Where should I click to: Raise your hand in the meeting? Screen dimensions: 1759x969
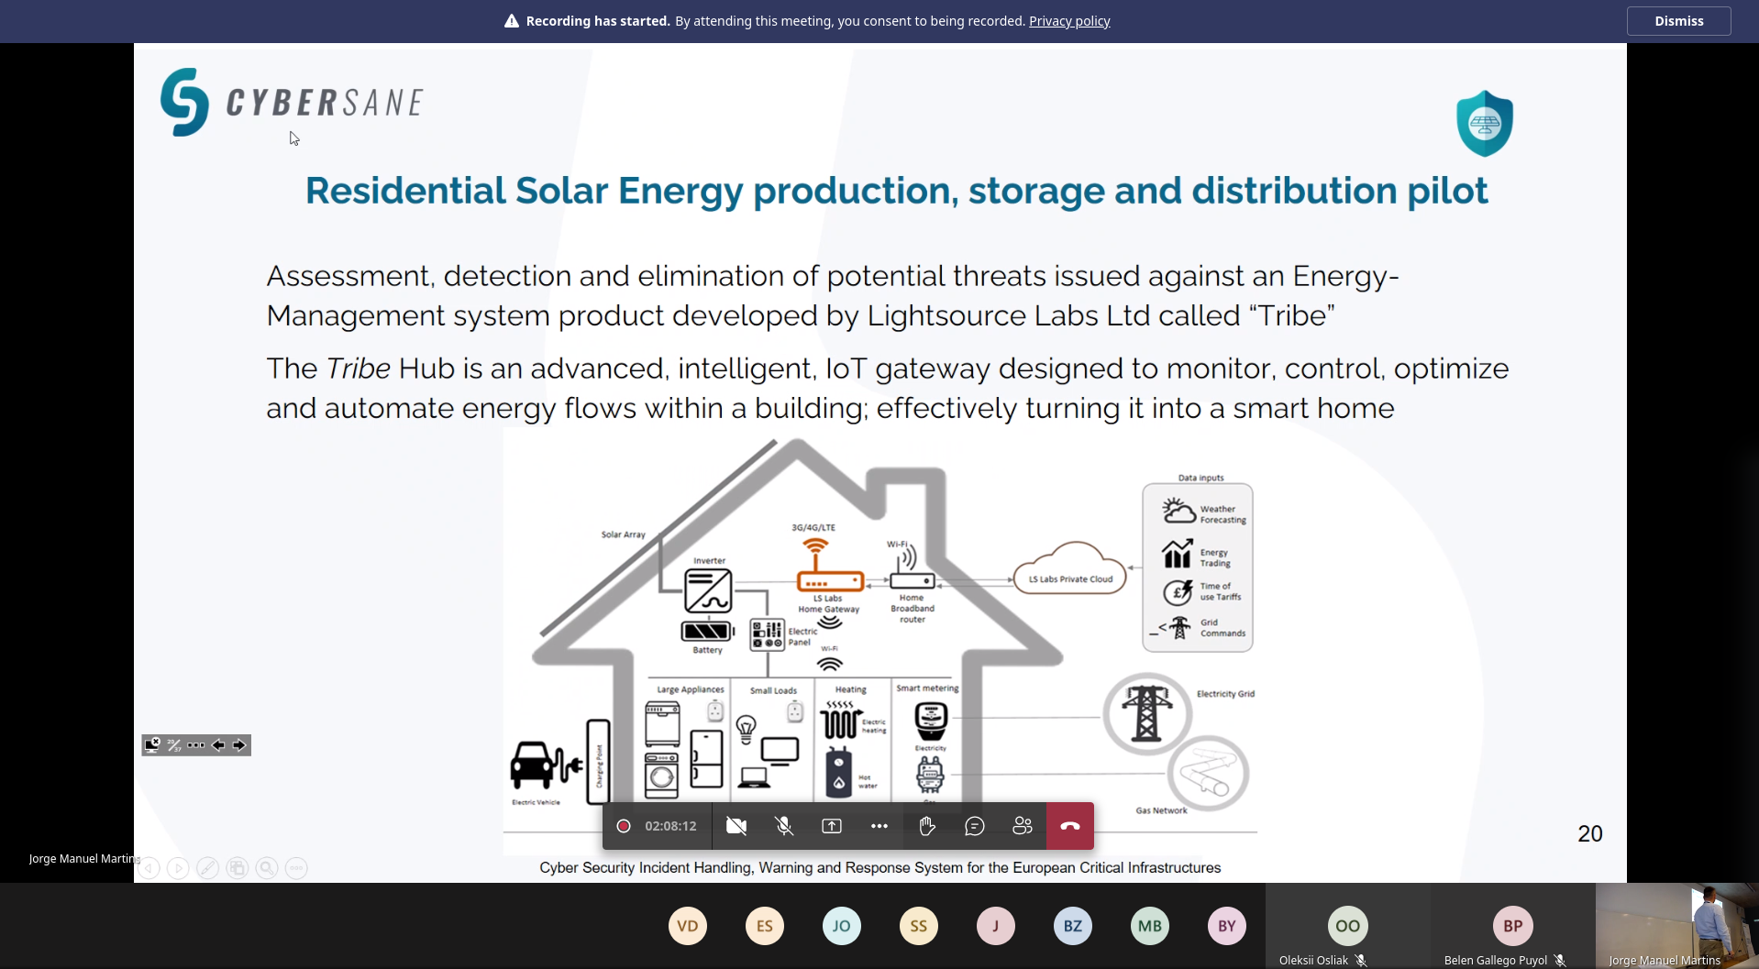click(x=927, y=826)
